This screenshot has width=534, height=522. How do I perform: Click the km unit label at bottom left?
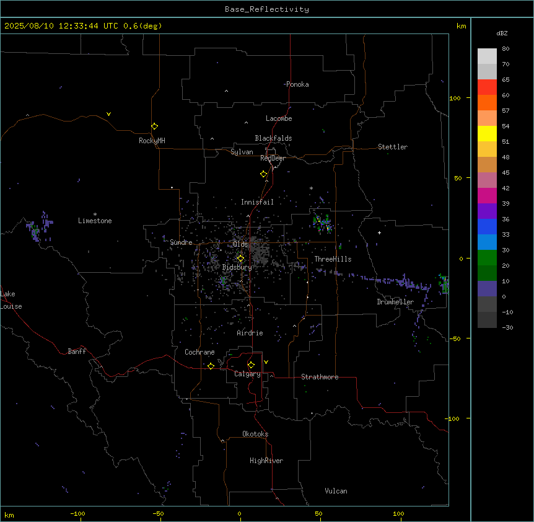(9, 515)
